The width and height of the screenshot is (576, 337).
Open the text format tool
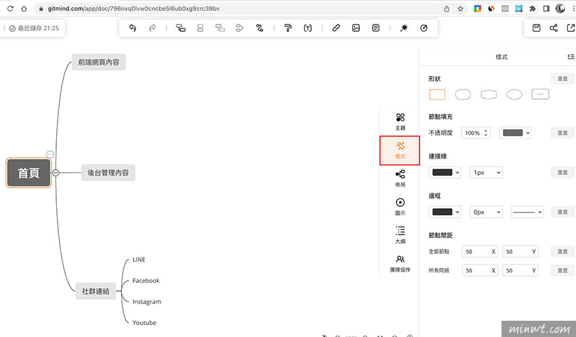[x=308, y=28]
